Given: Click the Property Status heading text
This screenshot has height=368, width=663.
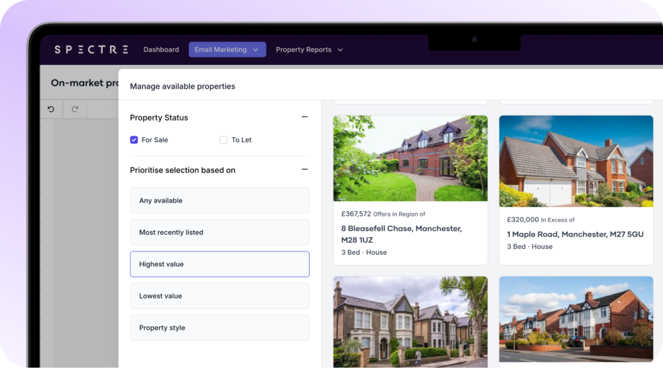Looking at the screenshot, I should click(x=158, y=118).
